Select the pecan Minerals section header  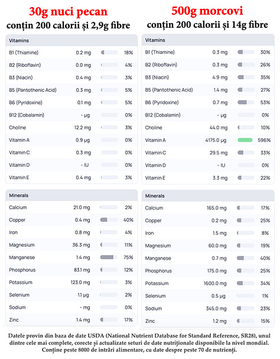(x=71, y=195)
